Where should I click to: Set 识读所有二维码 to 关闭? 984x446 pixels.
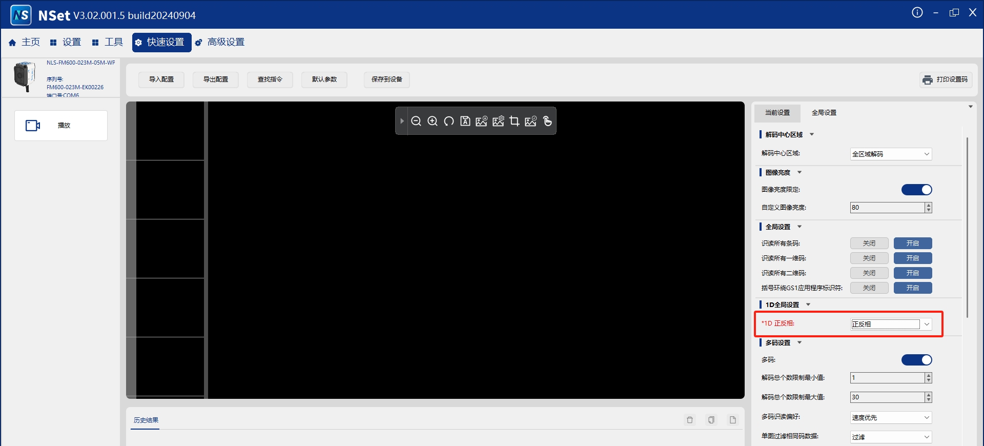pyautogui.click(x=869, y=273)
